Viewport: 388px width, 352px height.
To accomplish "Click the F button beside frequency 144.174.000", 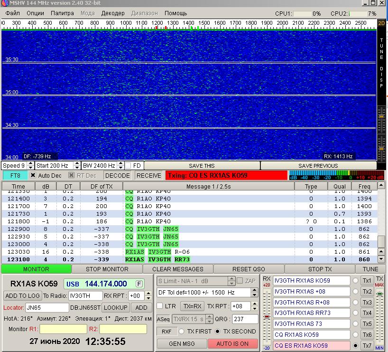I will 139,284.
